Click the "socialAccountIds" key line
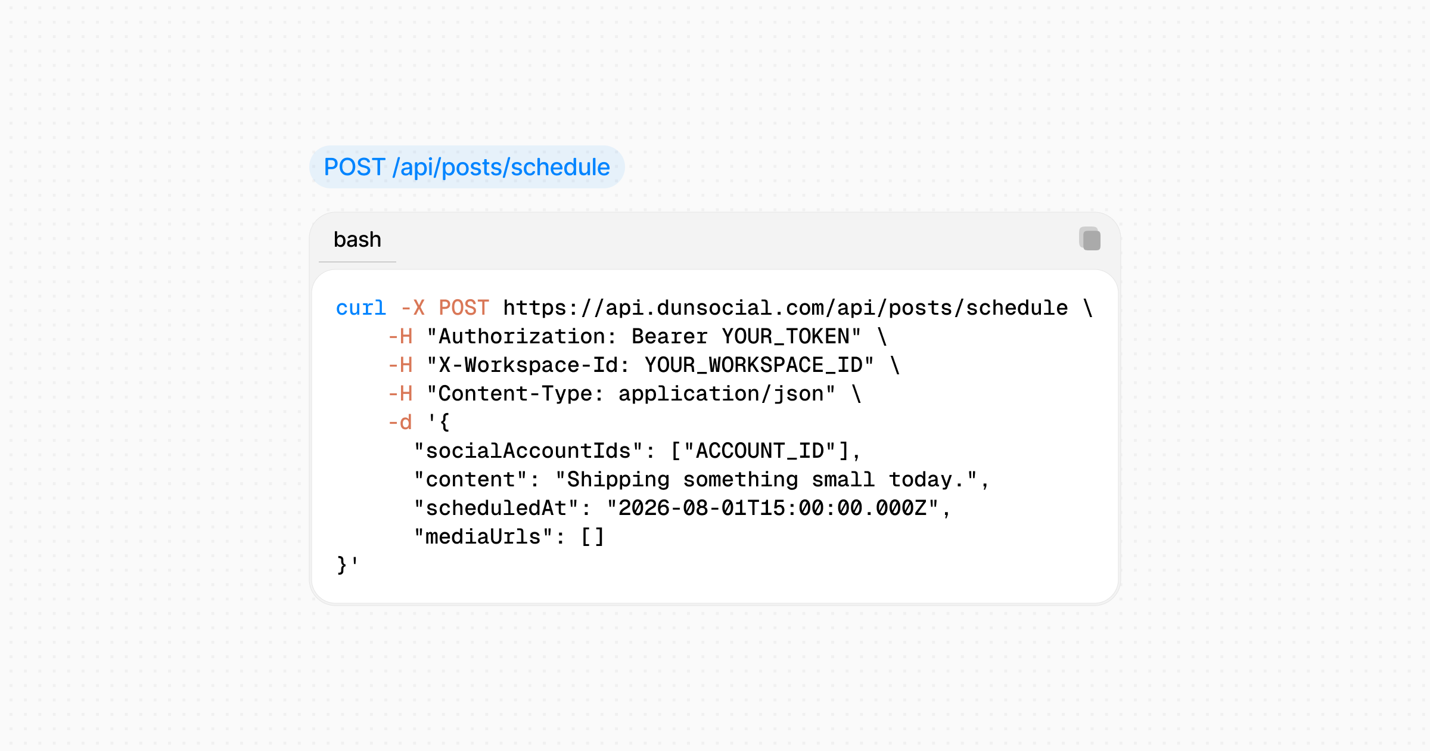Image resolution: width=1430 pixels, height=751 pixels. click(638, 451)
